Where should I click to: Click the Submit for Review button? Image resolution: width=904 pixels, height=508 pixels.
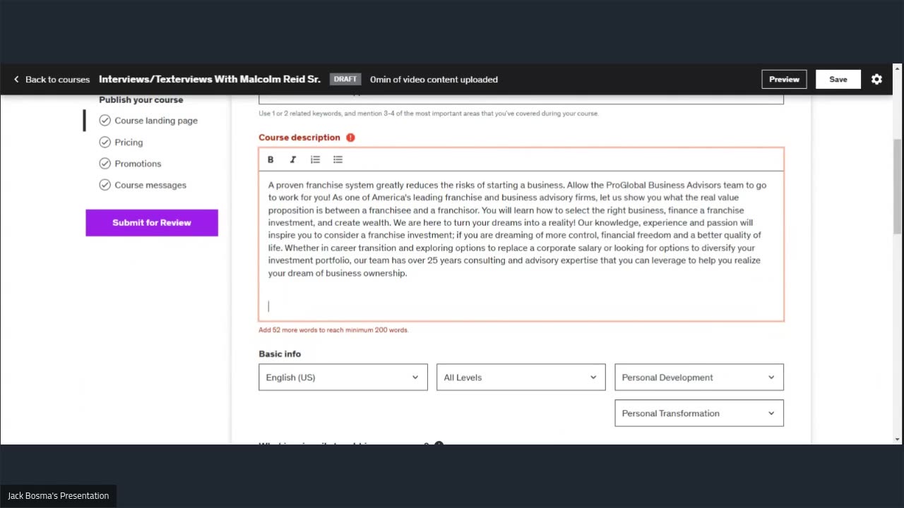[152, 222]
